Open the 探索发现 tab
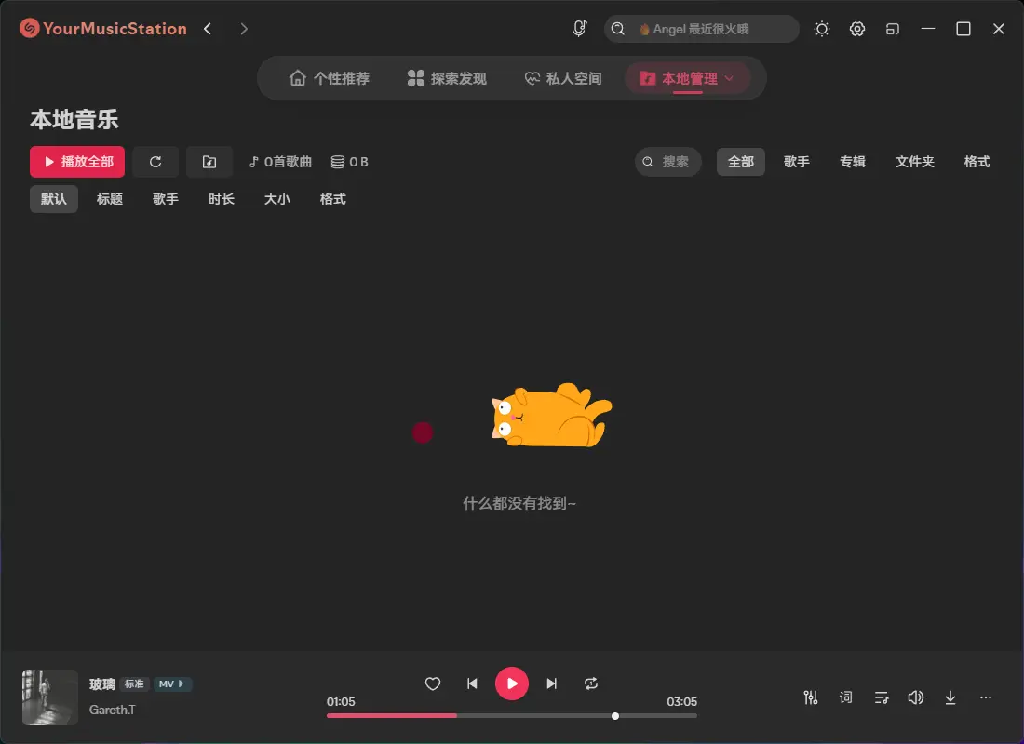The height and width of the screenshot is (744, 1024). (x=448, y=78)
